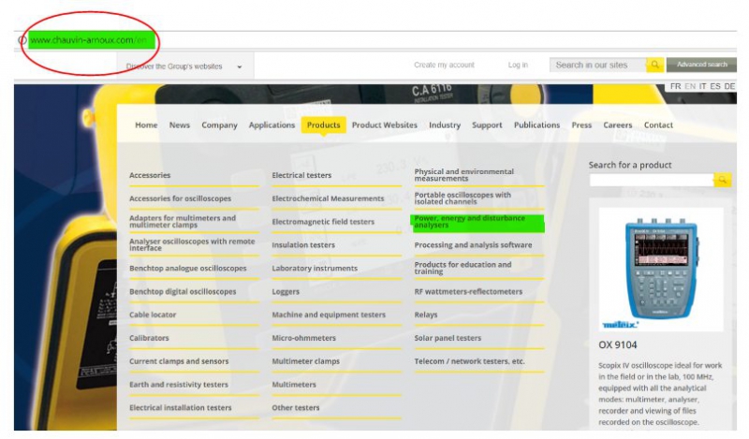Switch language to IT

(703, 86)
